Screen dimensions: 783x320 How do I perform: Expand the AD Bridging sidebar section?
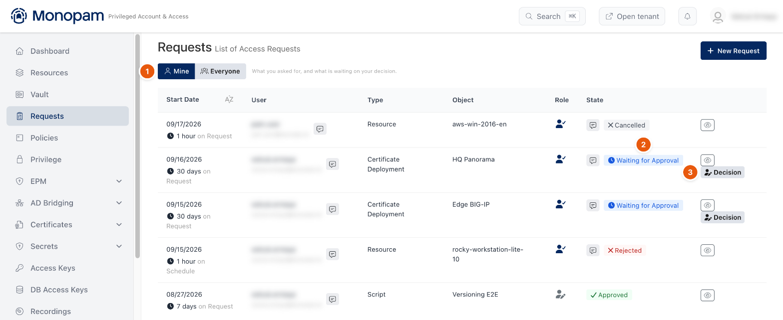coord(119,203)
